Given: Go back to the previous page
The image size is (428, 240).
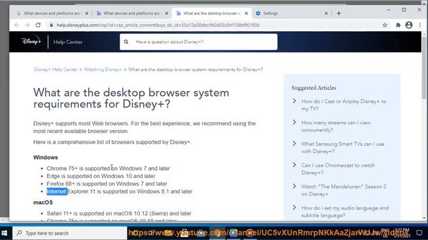Looking at the screenshot, I should (17, 25).
